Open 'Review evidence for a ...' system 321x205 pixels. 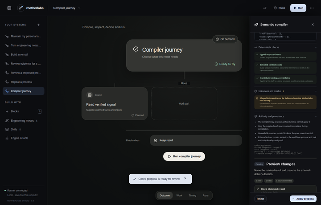(x=23, y=64)
